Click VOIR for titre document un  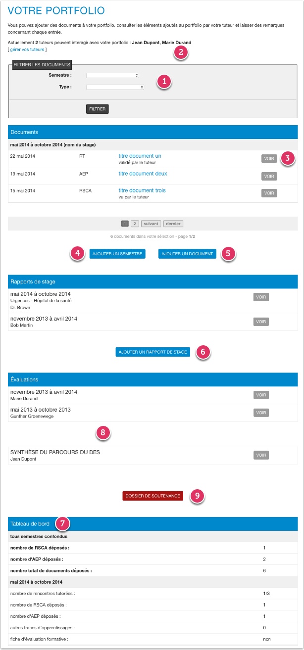pyautogui.click(x=269, y=159)
